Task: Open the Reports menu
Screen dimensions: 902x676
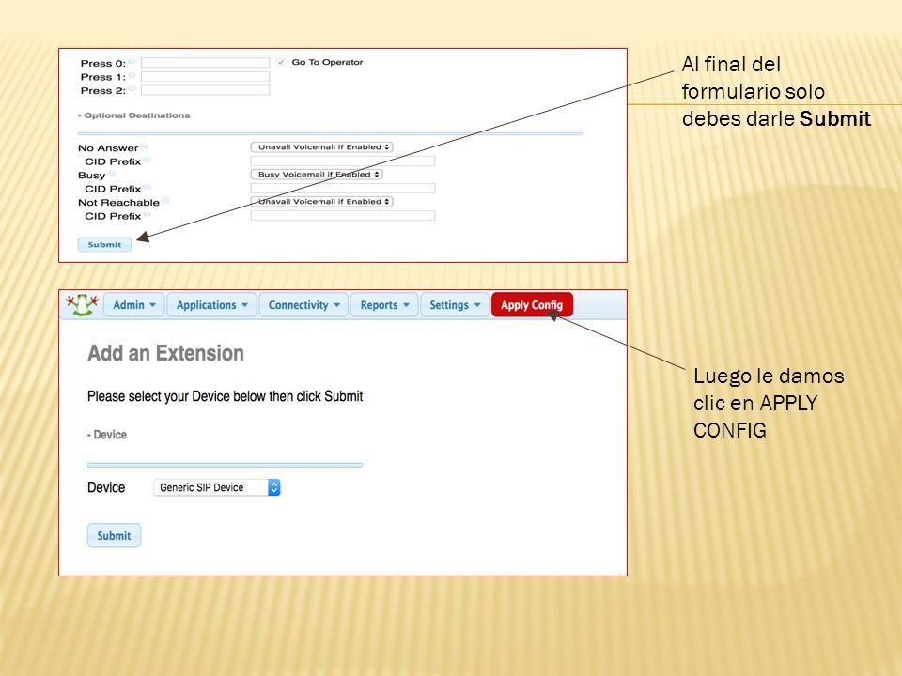Action: pos(384,304)
